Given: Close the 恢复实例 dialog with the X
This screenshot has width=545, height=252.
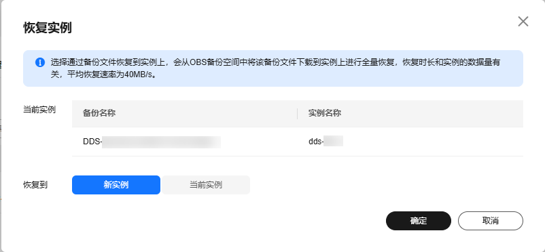Looking at the screenshot, I should (x=523, y=22).
